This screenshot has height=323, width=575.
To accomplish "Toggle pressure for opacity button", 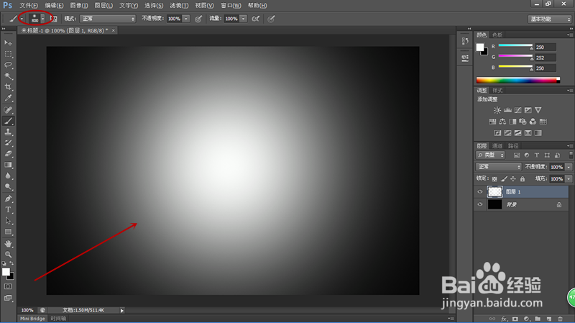I will [198, 19].
